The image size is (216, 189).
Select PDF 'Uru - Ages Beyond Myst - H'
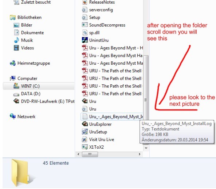pos(112,48)
